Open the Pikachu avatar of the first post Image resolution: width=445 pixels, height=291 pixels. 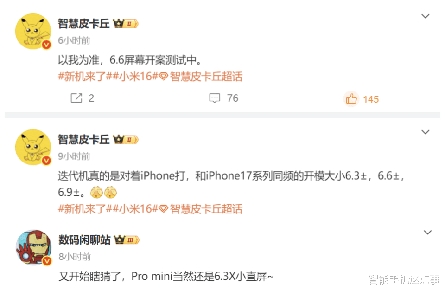tap(33, 31)
